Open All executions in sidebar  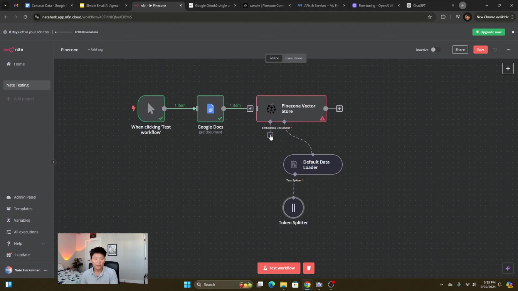click(x=25, y=232)
